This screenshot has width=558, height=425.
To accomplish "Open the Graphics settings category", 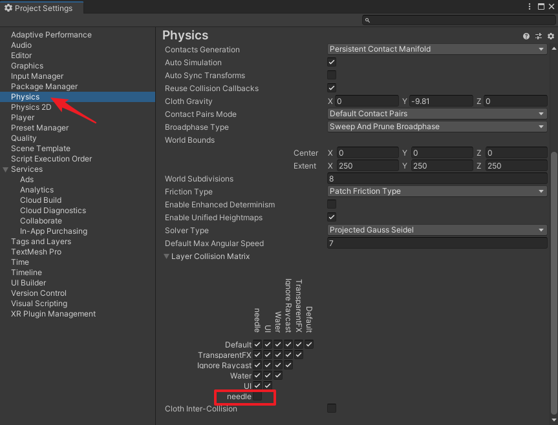I will coord(27,66).
